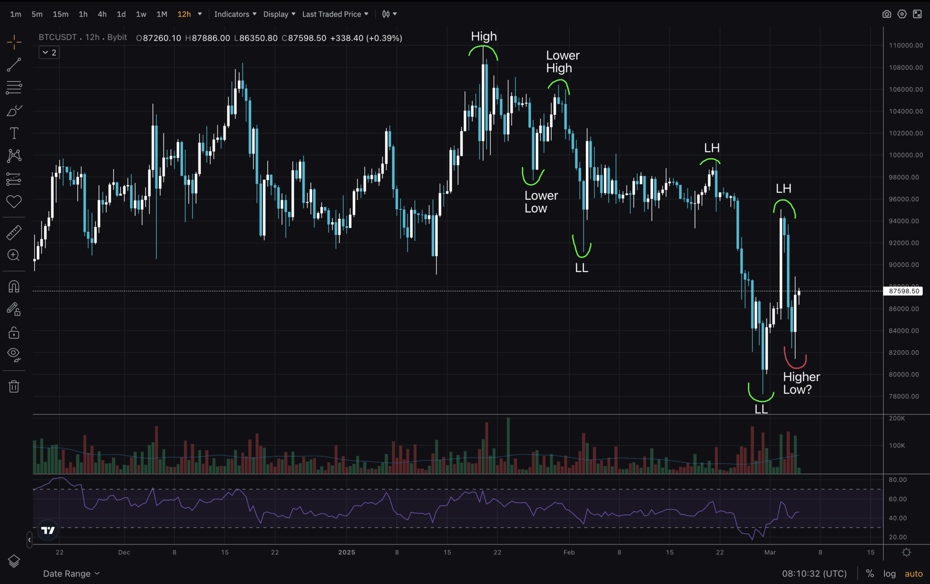Toggle percent scale mode
Viewport: 930px width, 584px height.
870,574
